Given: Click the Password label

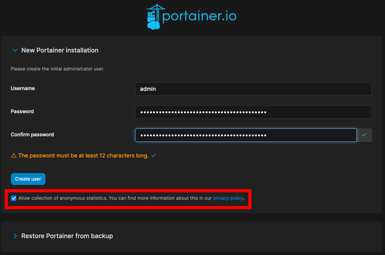Looking at the screenshot, I should (22, 112).
